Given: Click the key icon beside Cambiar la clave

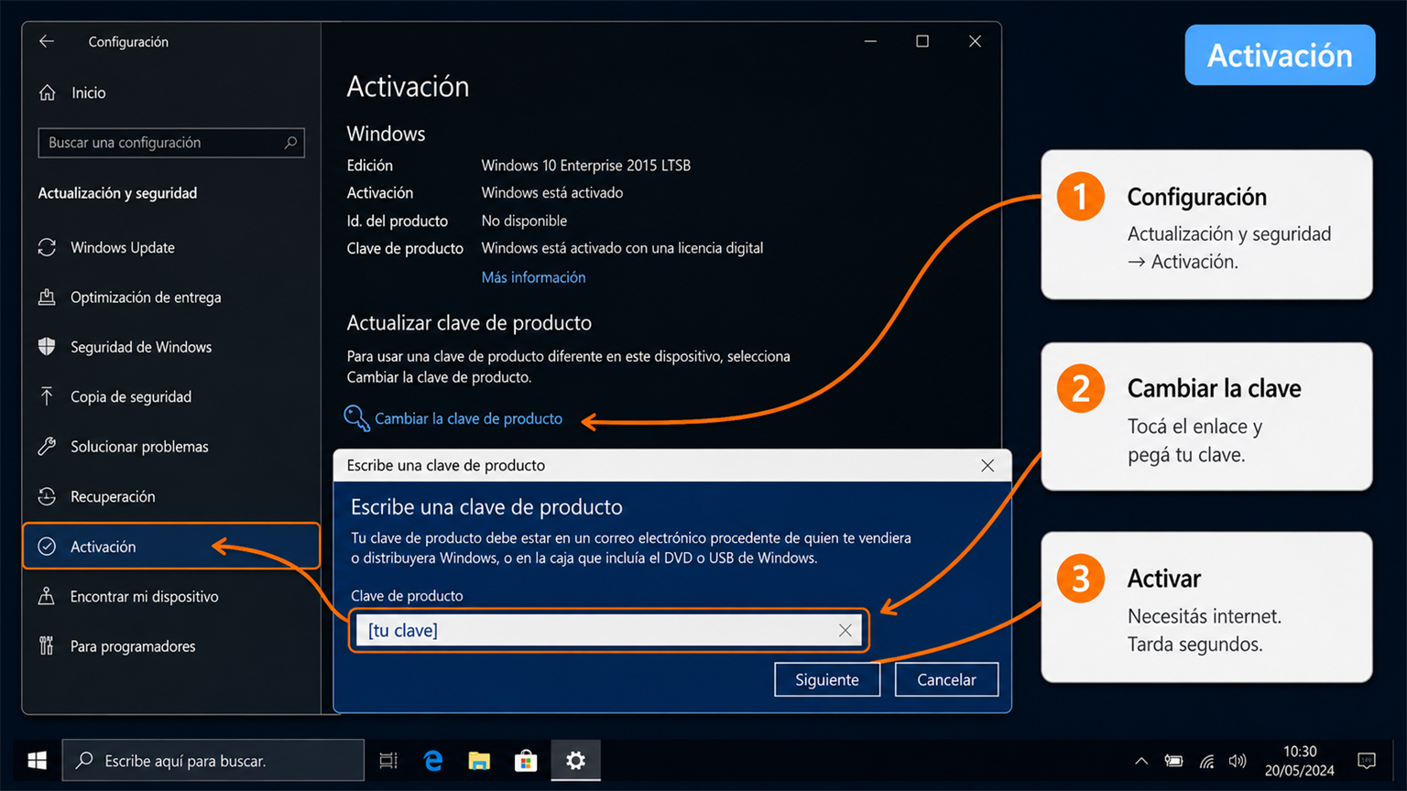Looking at the screenshot, I should click(356, 417).
